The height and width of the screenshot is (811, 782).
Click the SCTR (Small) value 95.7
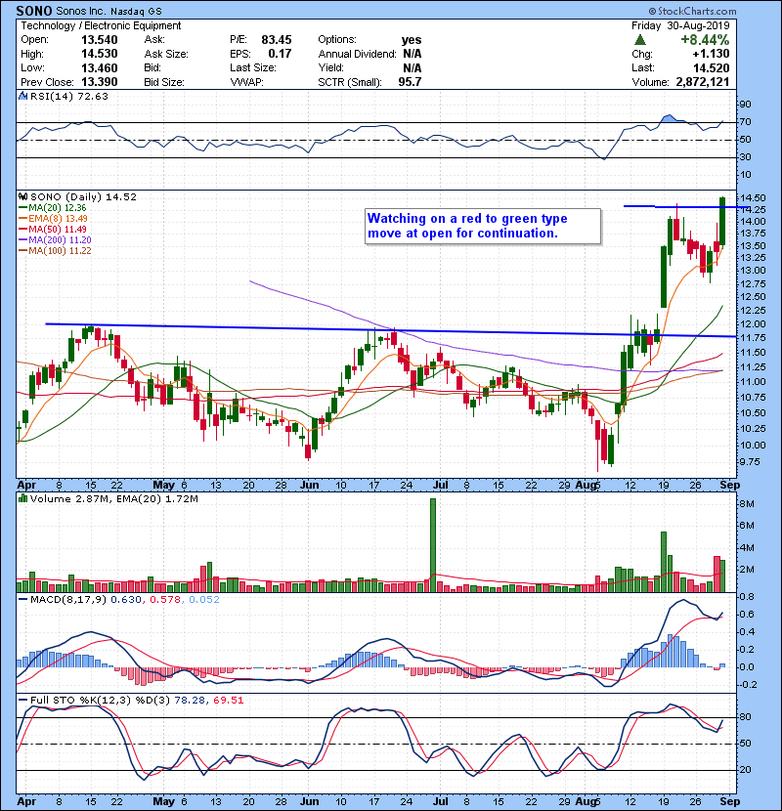410,82
